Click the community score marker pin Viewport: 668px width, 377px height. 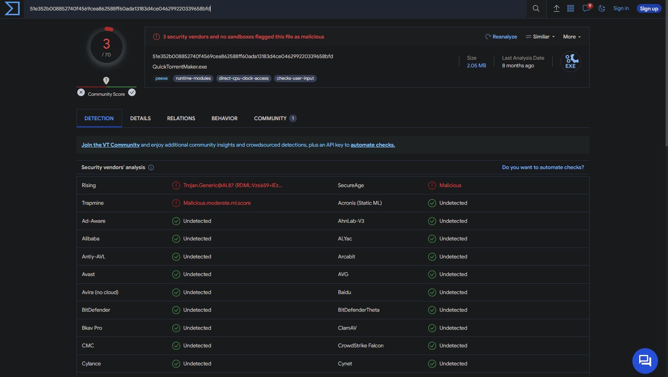[106, 81]
